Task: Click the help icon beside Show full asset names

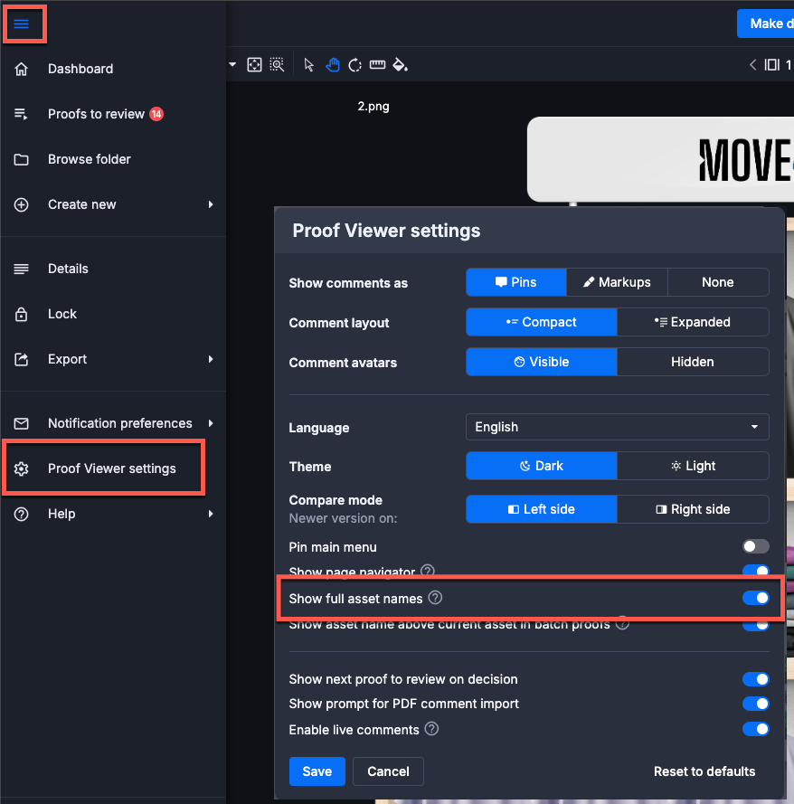Action: 435,598
